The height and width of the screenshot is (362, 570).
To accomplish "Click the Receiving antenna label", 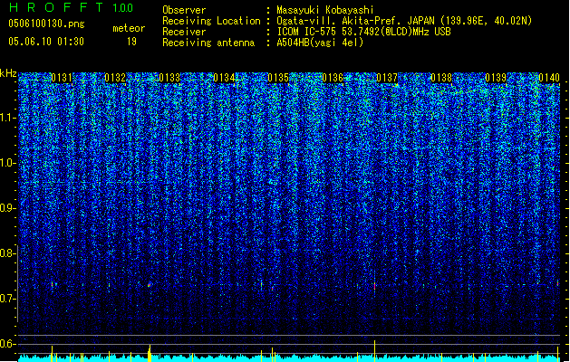I will pos(208,43).
